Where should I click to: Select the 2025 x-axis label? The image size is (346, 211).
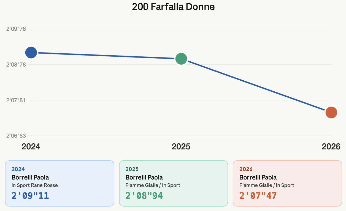click(181, 146)
